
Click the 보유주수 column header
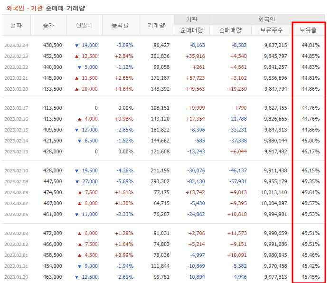271,30
